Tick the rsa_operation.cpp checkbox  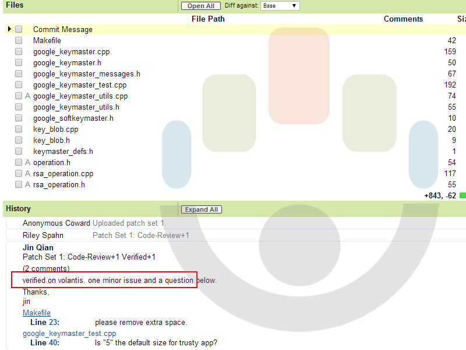[x=19, y=173]
